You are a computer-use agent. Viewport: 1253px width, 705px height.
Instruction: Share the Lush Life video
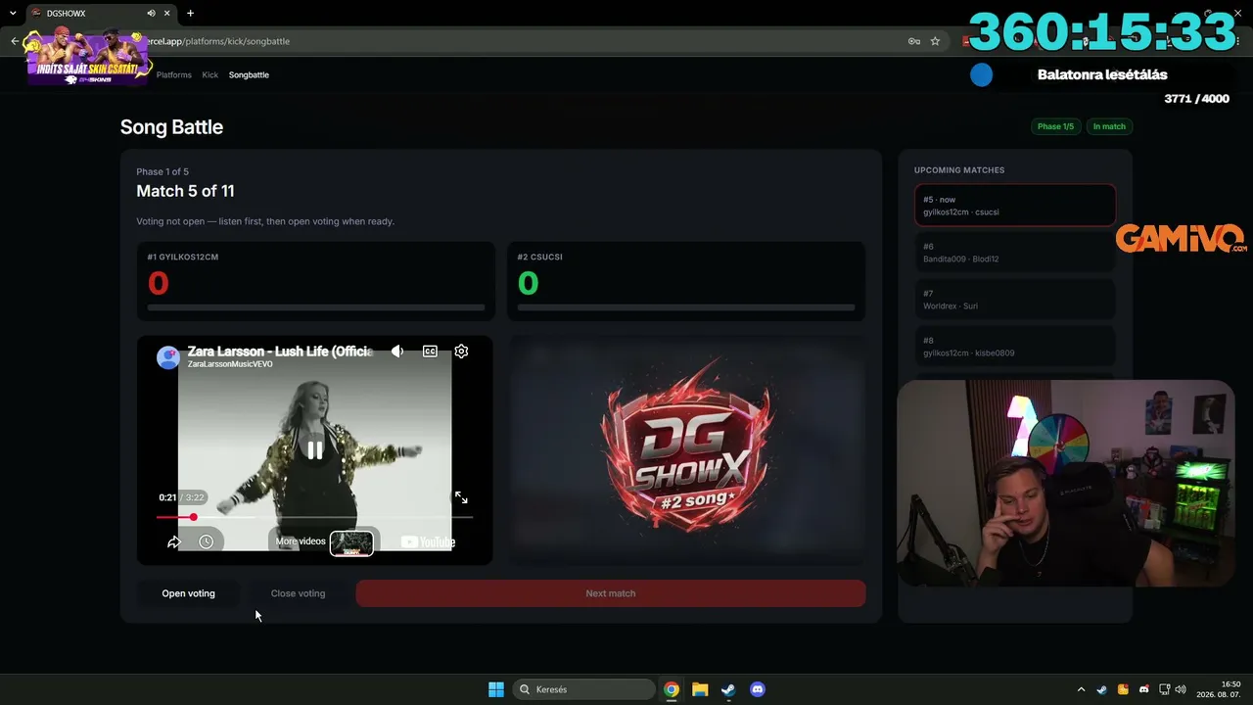(x=174, y=541)
